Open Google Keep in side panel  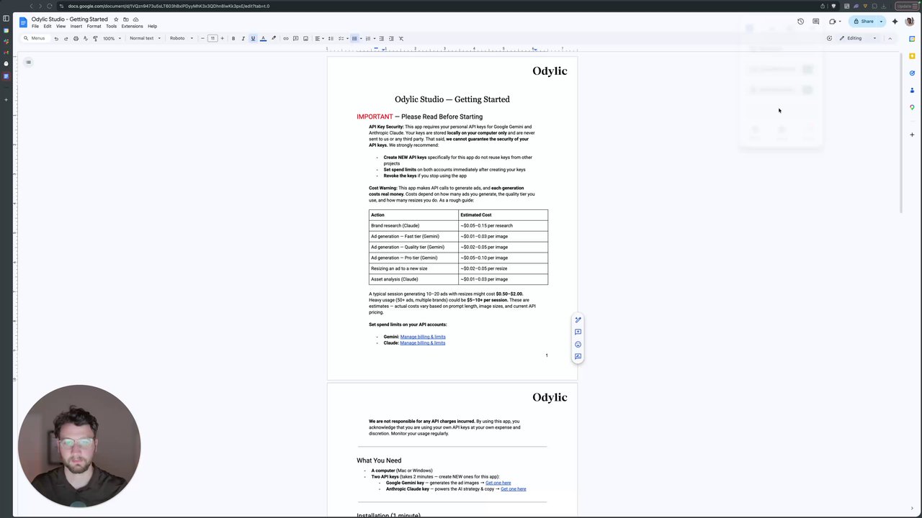(x=912, y=56)
